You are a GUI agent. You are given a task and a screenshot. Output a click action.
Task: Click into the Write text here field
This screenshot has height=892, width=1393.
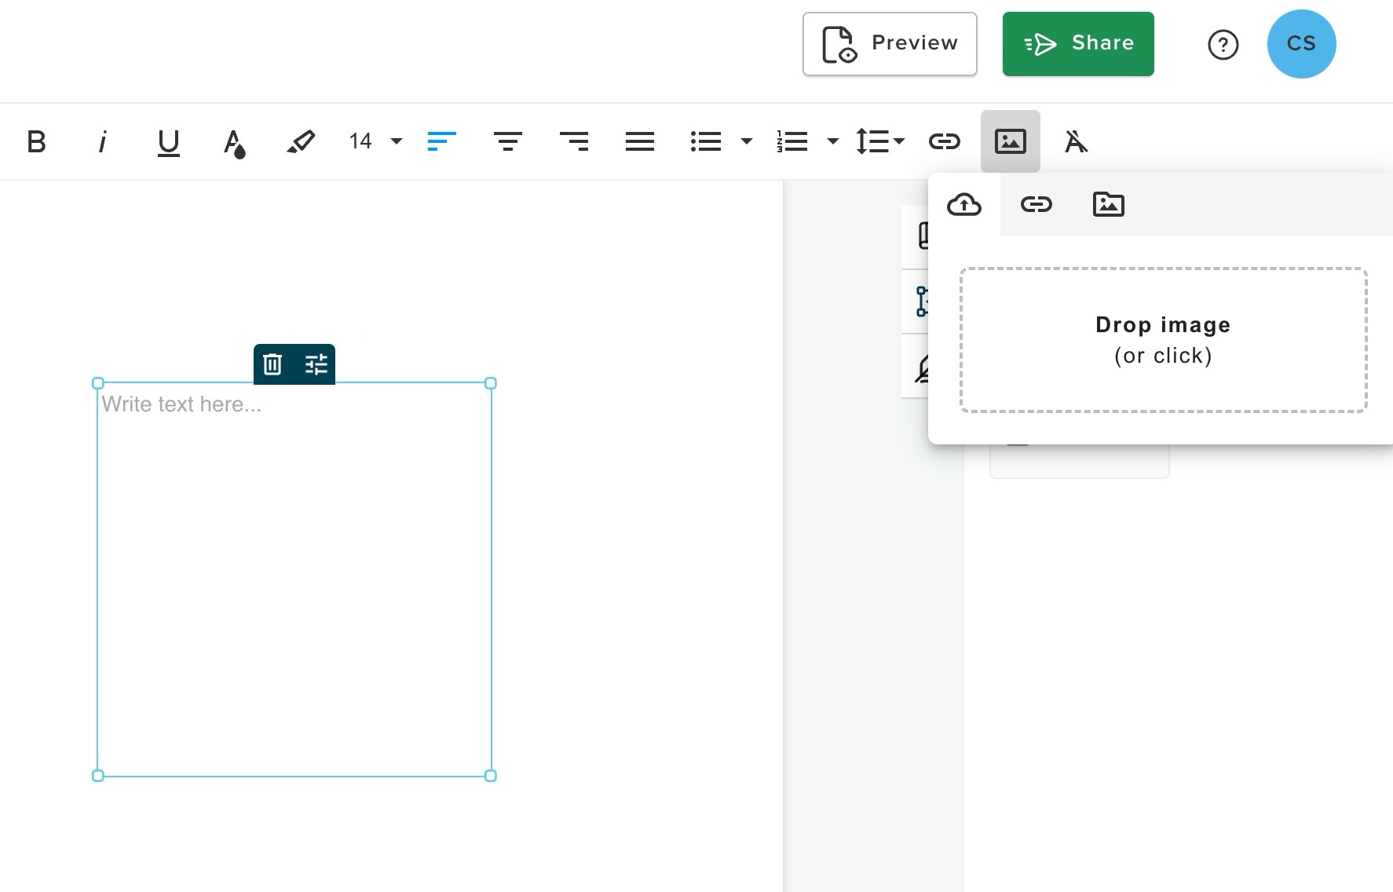[294, 579]
